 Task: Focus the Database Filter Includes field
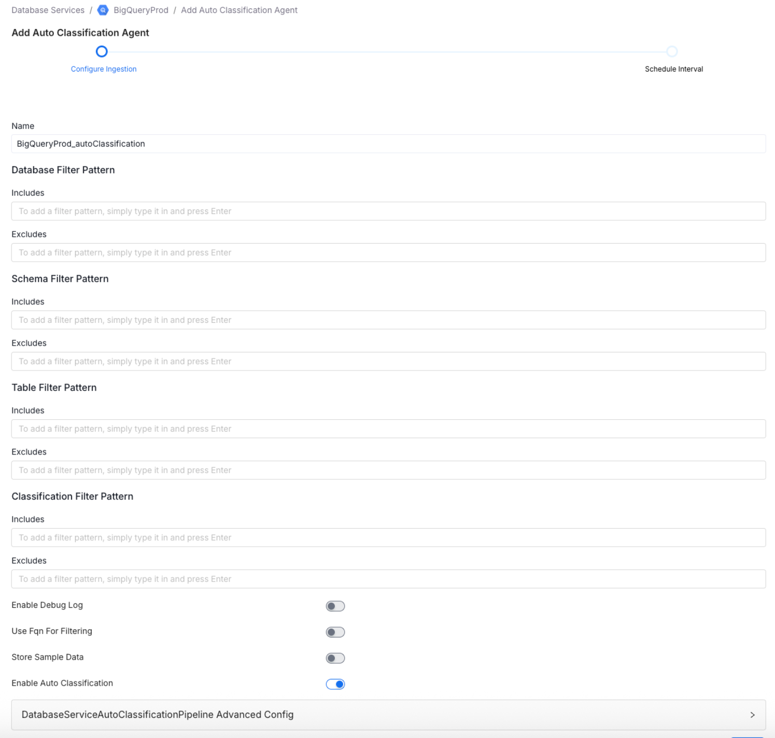pyautogui.click(x=388, y=211)
